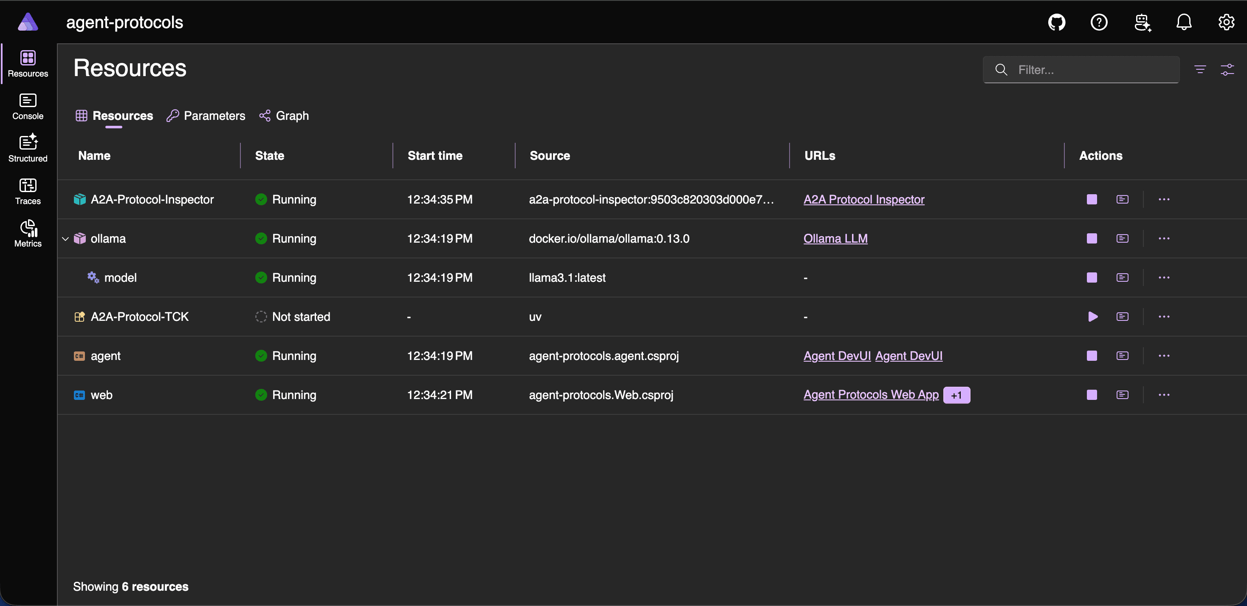This screenshot has height=606, width=1247.
Task: Switch to the Resources tab
Action: [114, 116]
